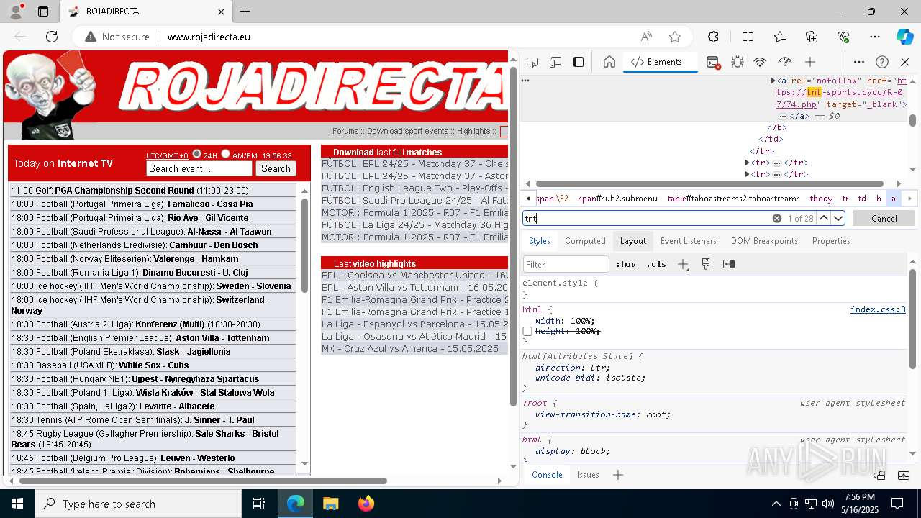
Task: Open File Explorer from the taskbar
Action: pyautogui.click(x=330, y=504)
